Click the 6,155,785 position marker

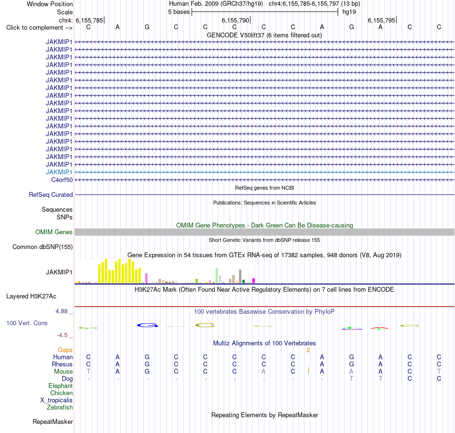click(90, 20)
